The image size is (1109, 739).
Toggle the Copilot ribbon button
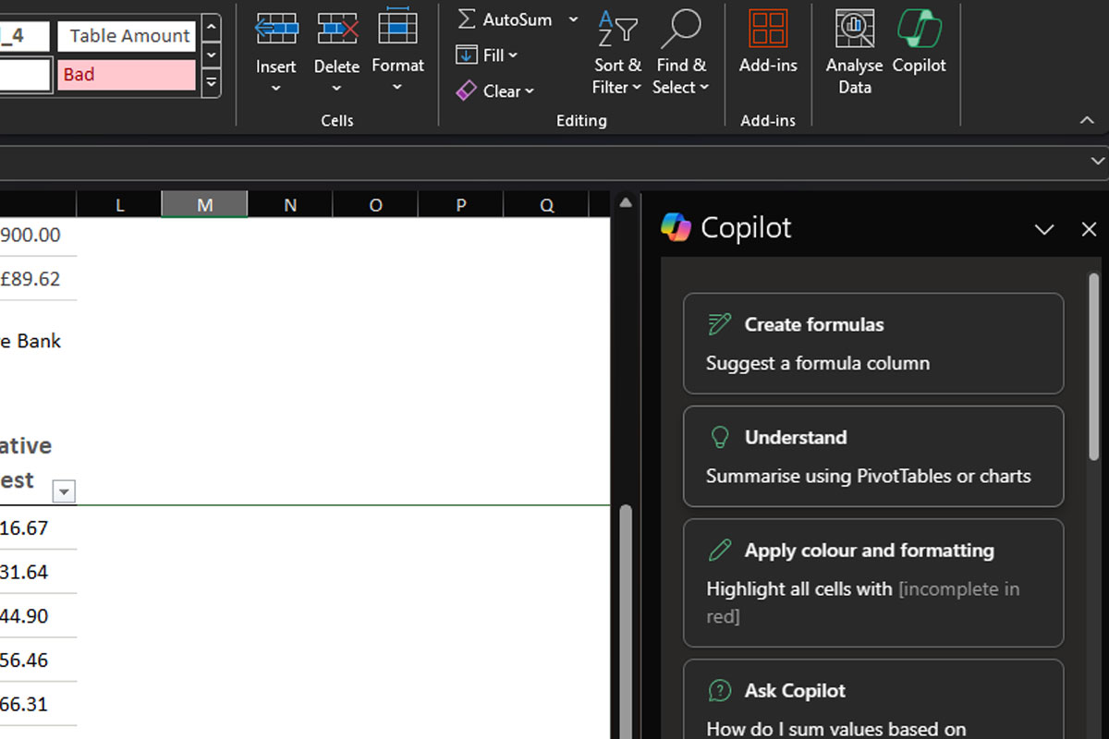pos(920,42)
